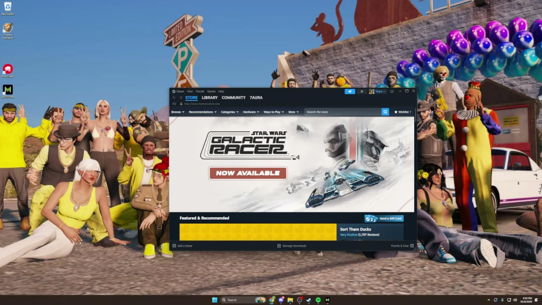The width and height of the screenshot is (542, 305).
Task: Open the Steam menu in the title bar
Action: (178, 91)
